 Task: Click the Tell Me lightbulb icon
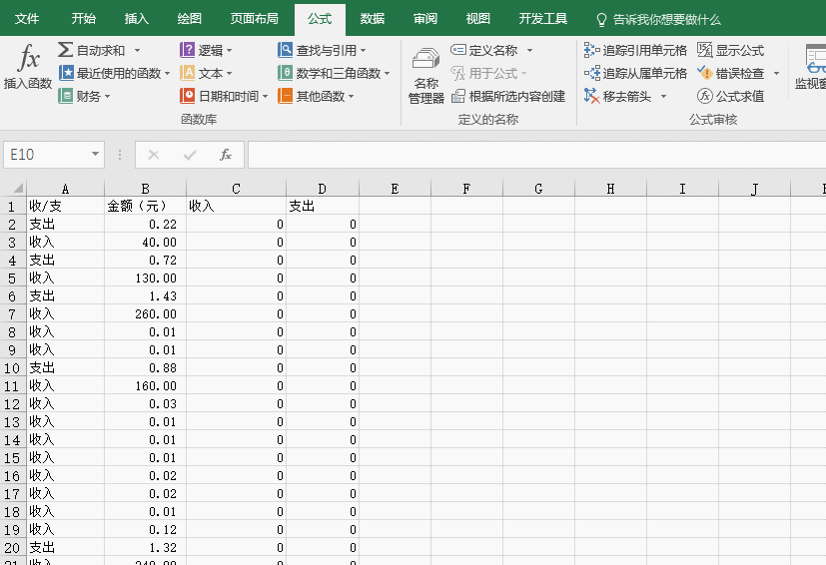pyautogui.click(x=601, y=20)
